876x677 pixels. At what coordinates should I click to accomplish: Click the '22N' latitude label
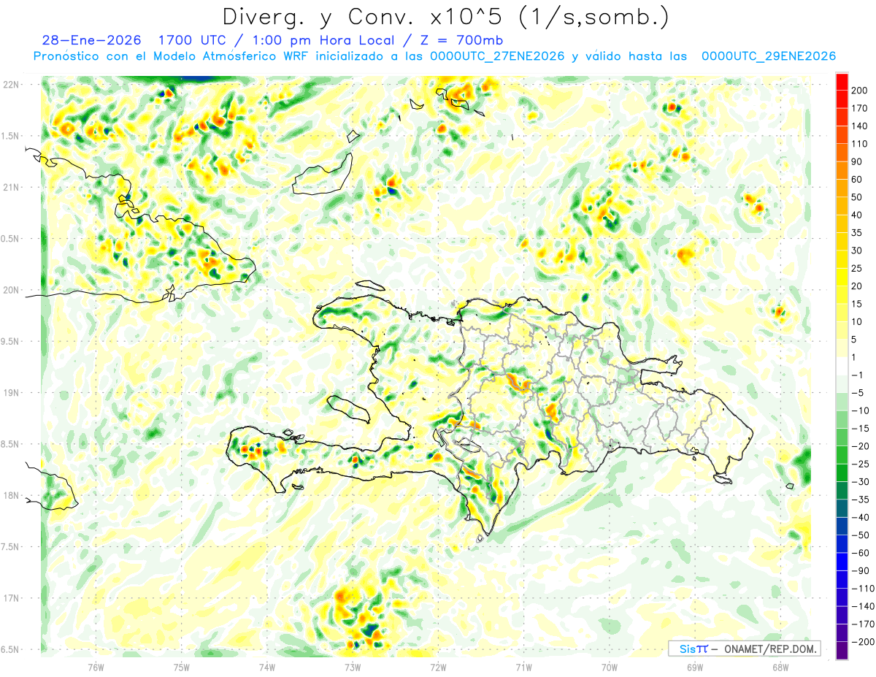click(x=10, y=84)
